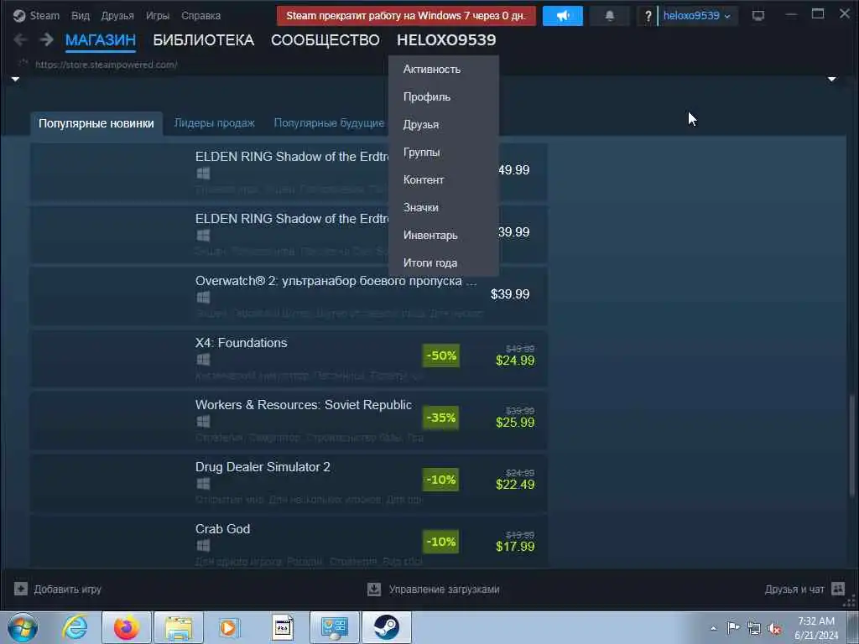Click Windows icon under Overwatch 2 bundle
The image size is (859, 644).
pos(203,298)
